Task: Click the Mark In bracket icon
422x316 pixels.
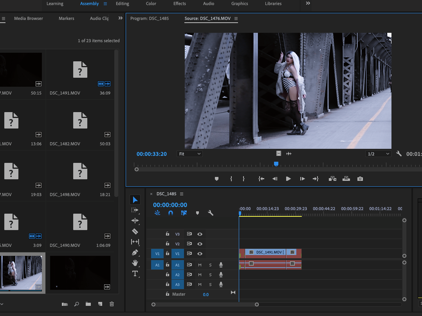Action: click(x=231, y=179)
